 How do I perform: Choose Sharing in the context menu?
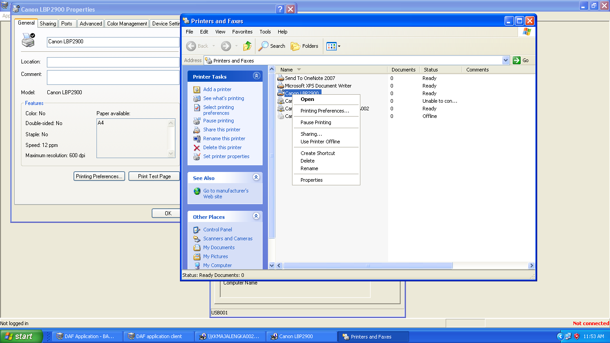[x=326, y=134]
